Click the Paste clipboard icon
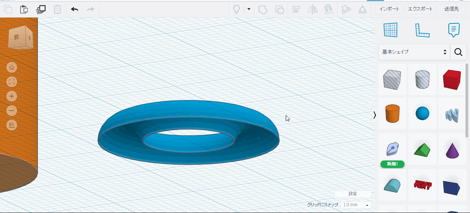 (24, 9)
